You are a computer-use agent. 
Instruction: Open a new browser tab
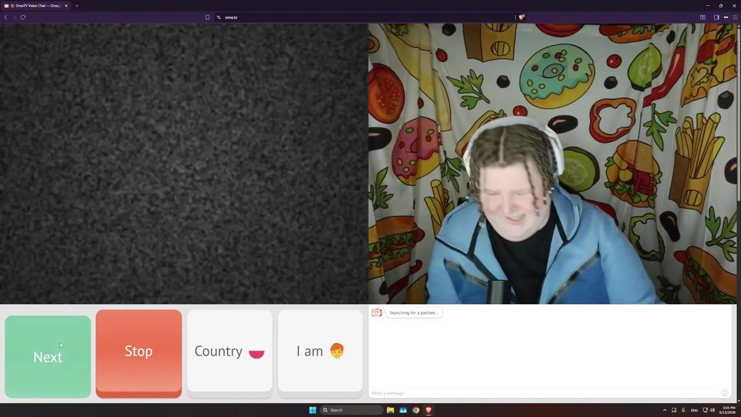coord(76,6)
